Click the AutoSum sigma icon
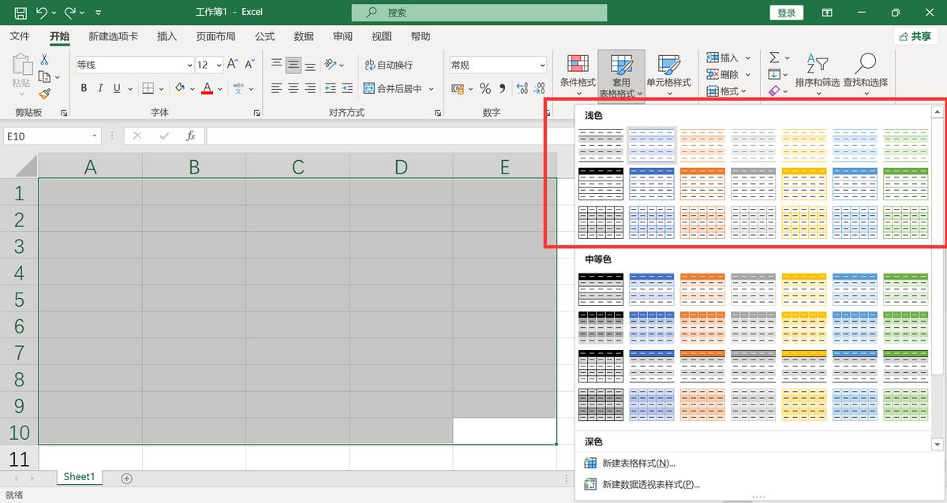Image resolution: width=947 pixels, height=503 pixels. coord(774,58)
